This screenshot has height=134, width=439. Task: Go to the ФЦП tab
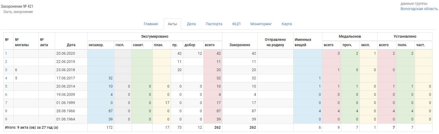click(x=236, y=24)
